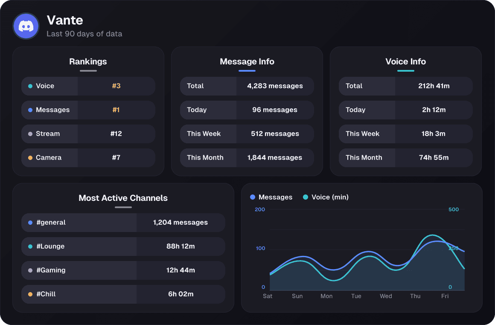495x325 pixels.
Task: Click the 88h 12m Lounge value
Action: [181, 247]
